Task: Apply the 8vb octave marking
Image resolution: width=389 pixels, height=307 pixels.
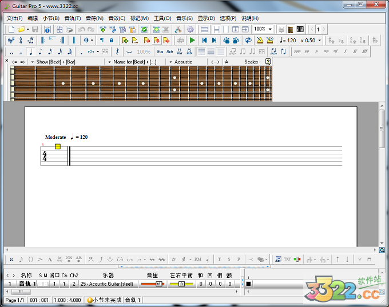Action: coord(170,51)
